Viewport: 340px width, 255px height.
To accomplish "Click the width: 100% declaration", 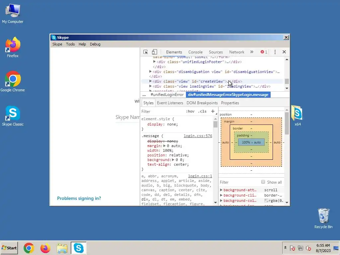I will point(160,150).
